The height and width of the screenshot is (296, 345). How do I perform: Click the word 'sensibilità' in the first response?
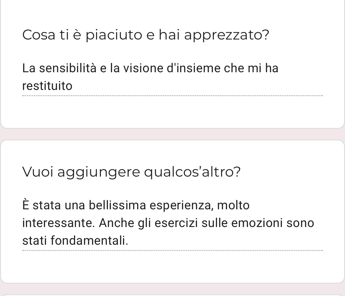click(x=68, y=68)
